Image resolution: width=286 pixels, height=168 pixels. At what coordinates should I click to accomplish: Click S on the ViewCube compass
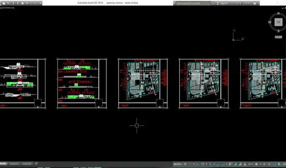click(278, 31)
